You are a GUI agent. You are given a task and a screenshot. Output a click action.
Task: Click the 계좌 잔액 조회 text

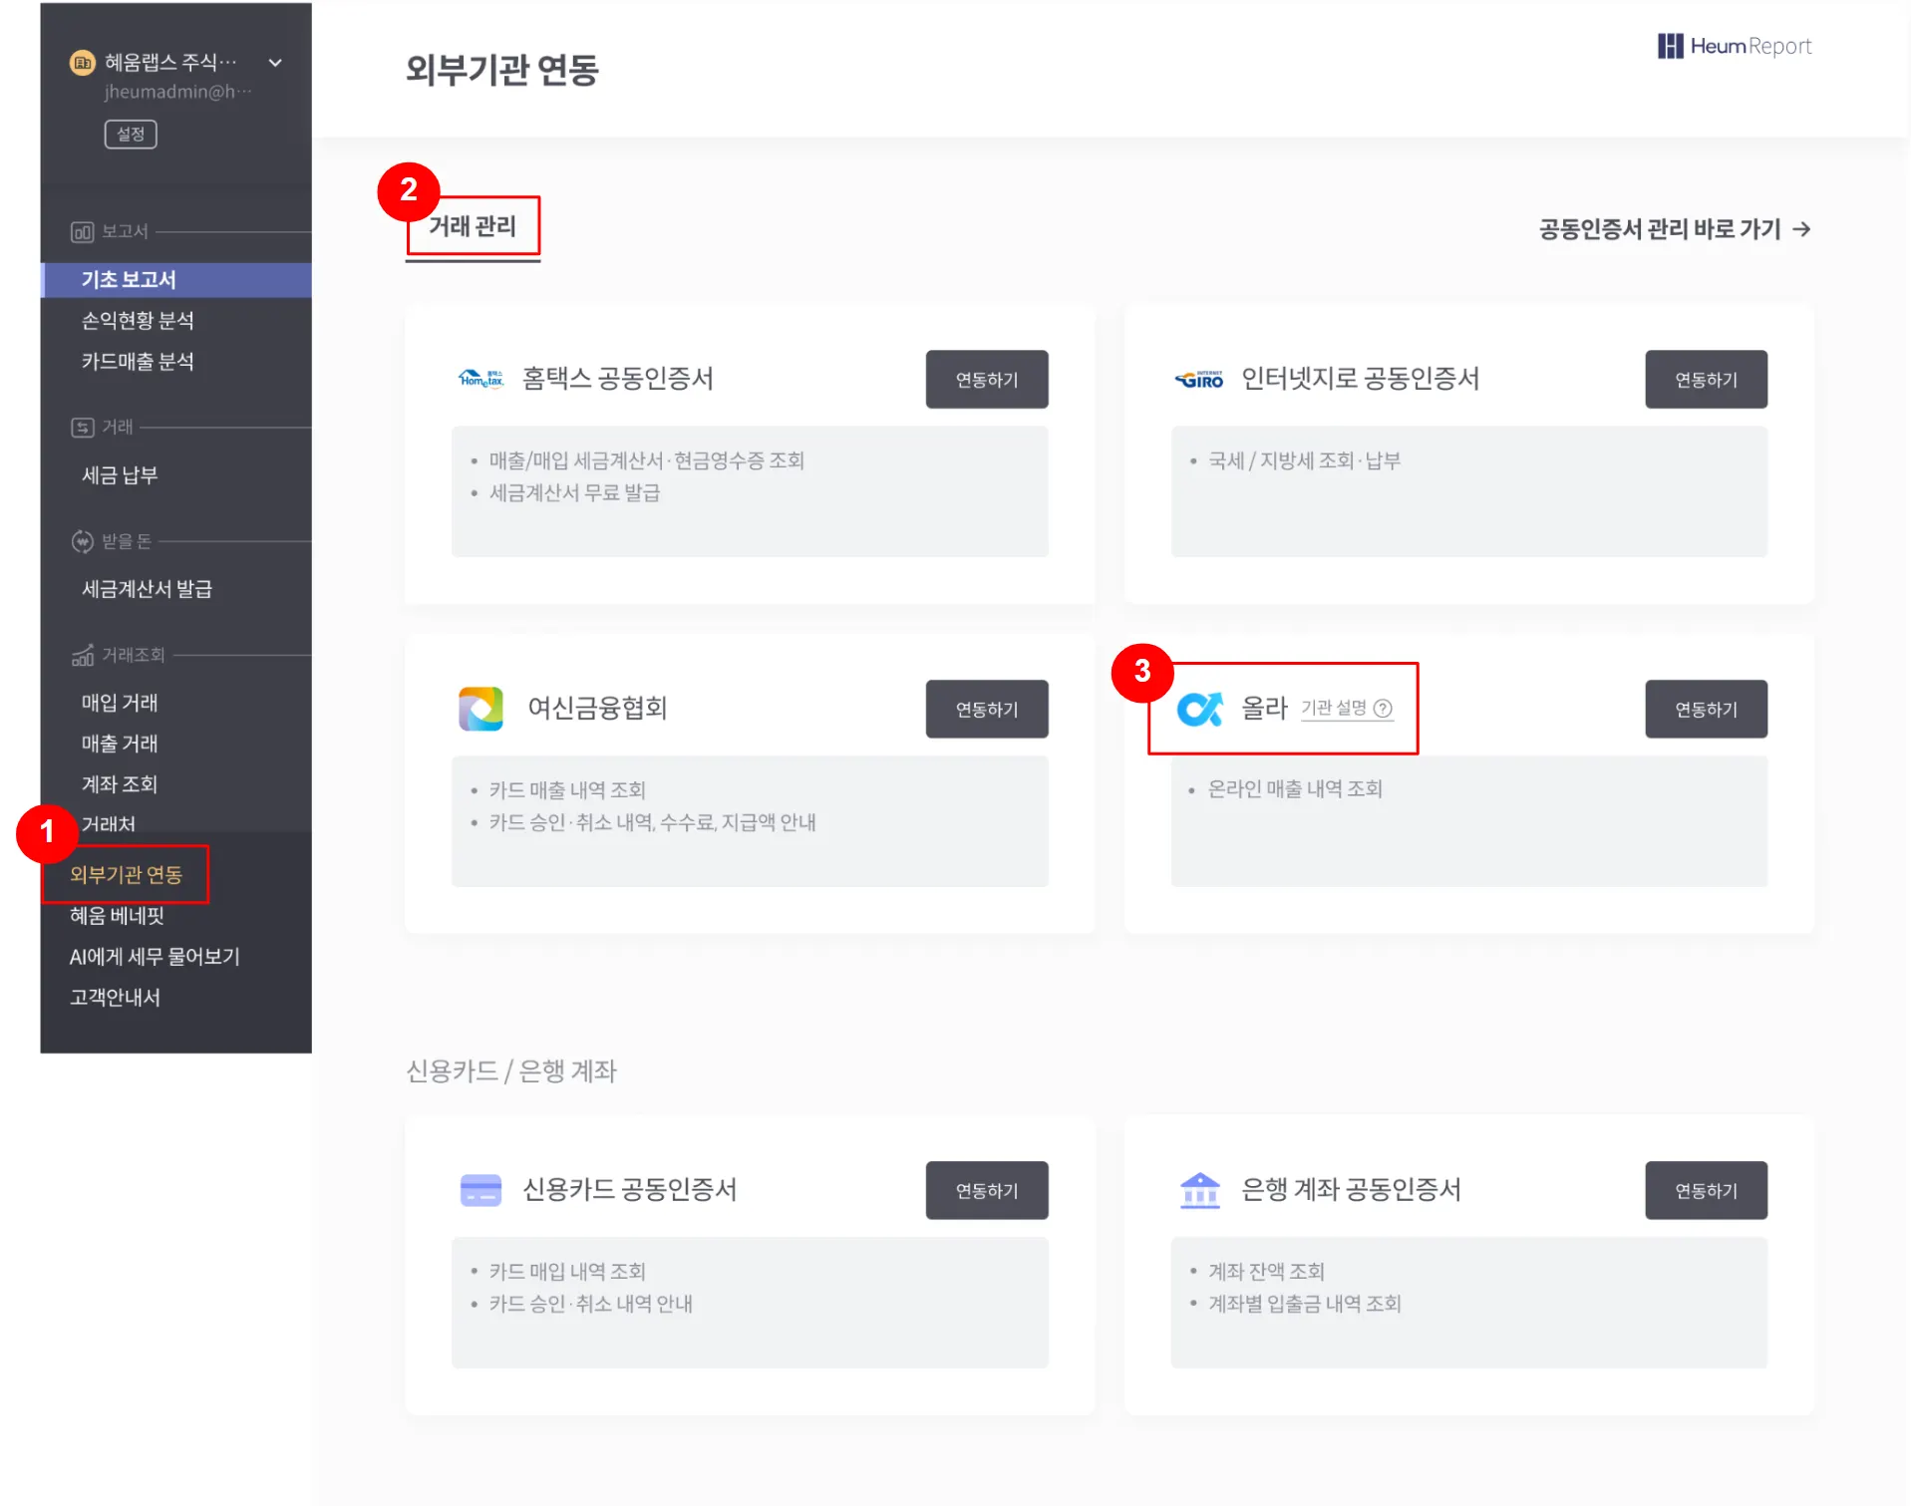1266,1272
